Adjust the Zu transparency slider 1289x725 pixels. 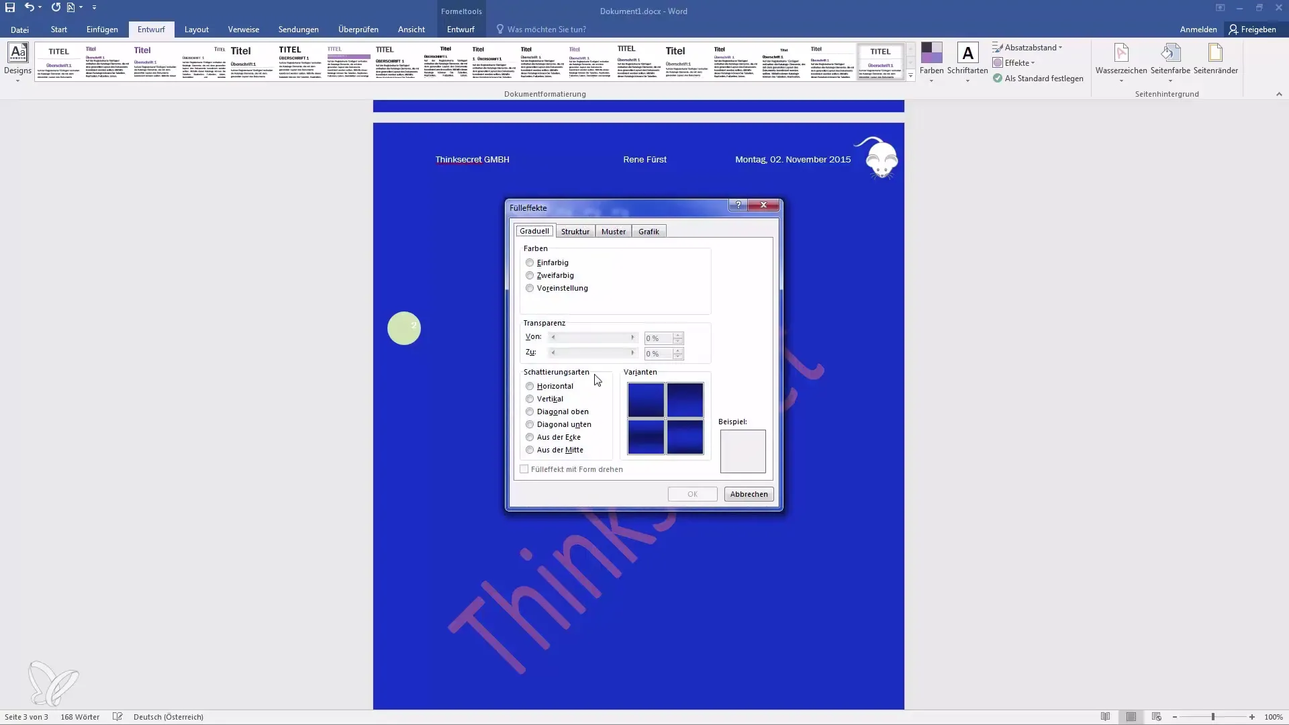click(x=593, y=353)
